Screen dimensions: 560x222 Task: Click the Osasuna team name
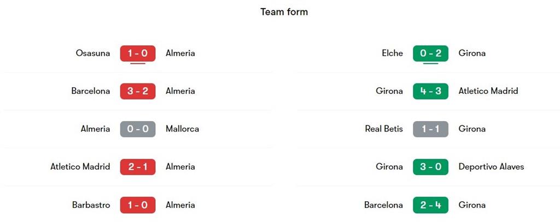93,53
